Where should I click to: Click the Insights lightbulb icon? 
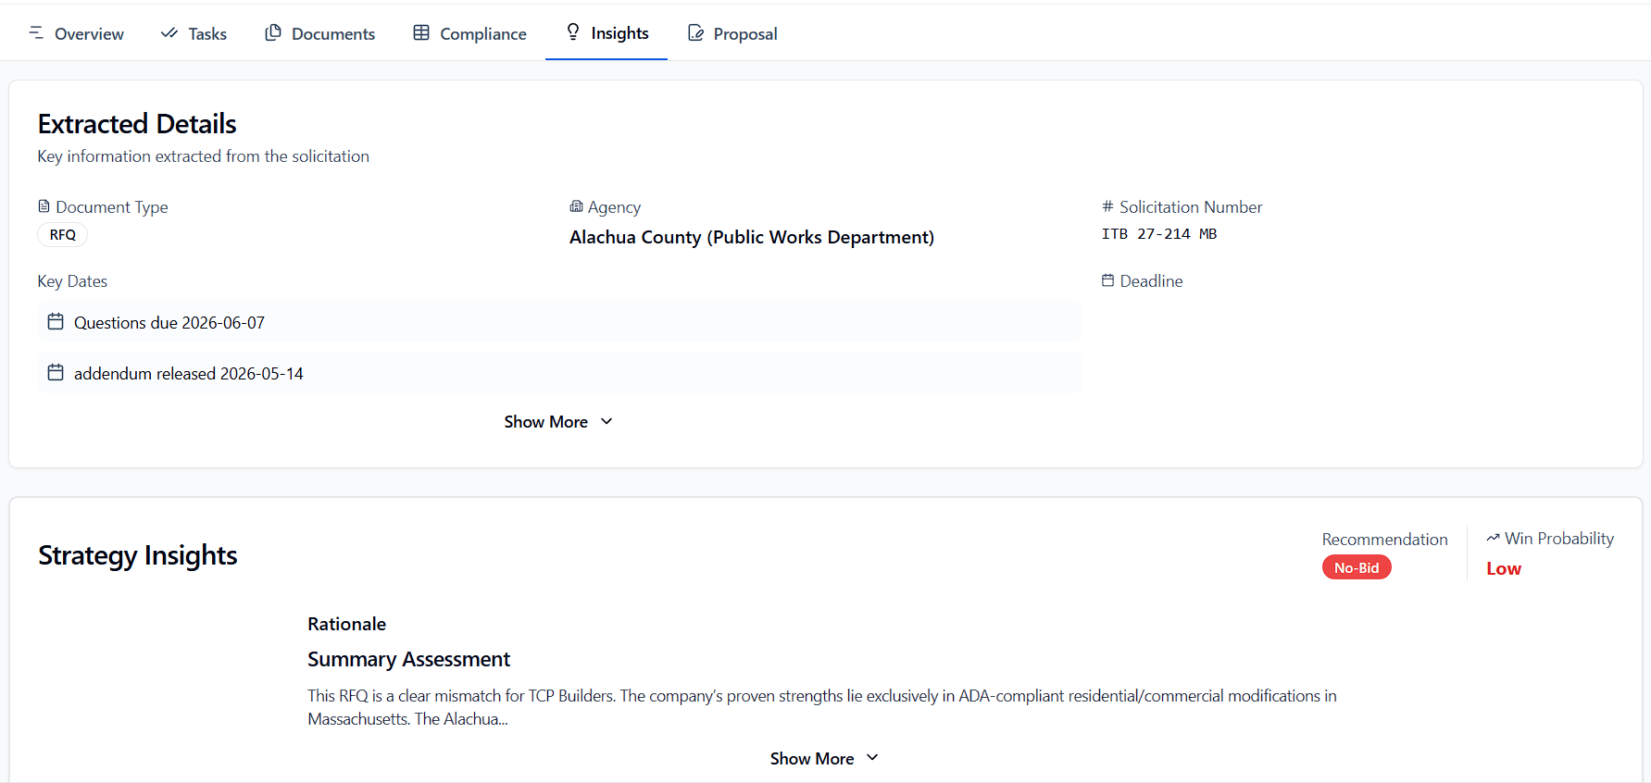(x=573, y=32)
